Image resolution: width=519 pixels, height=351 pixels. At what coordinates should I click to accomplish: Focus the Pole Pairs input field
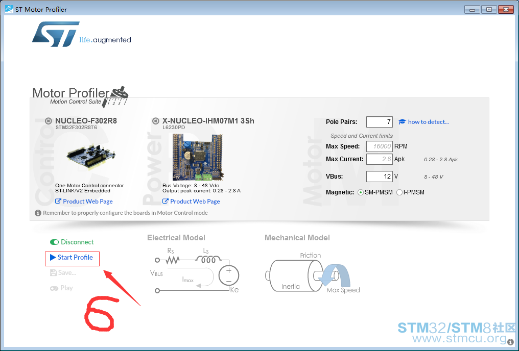[380, 122]
